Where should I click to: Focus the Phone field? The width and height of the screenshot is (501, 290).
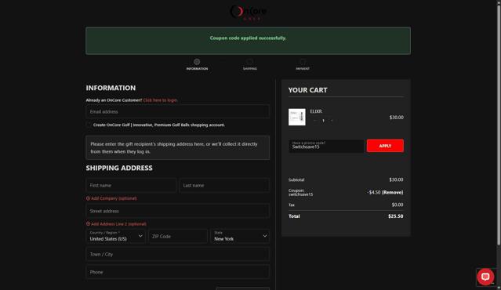click(x=177, y=272)
